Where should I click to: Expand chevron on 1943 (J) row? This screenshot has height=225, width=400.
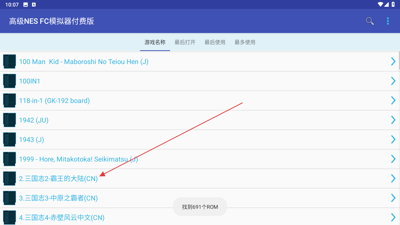click(x=393, y=139)
